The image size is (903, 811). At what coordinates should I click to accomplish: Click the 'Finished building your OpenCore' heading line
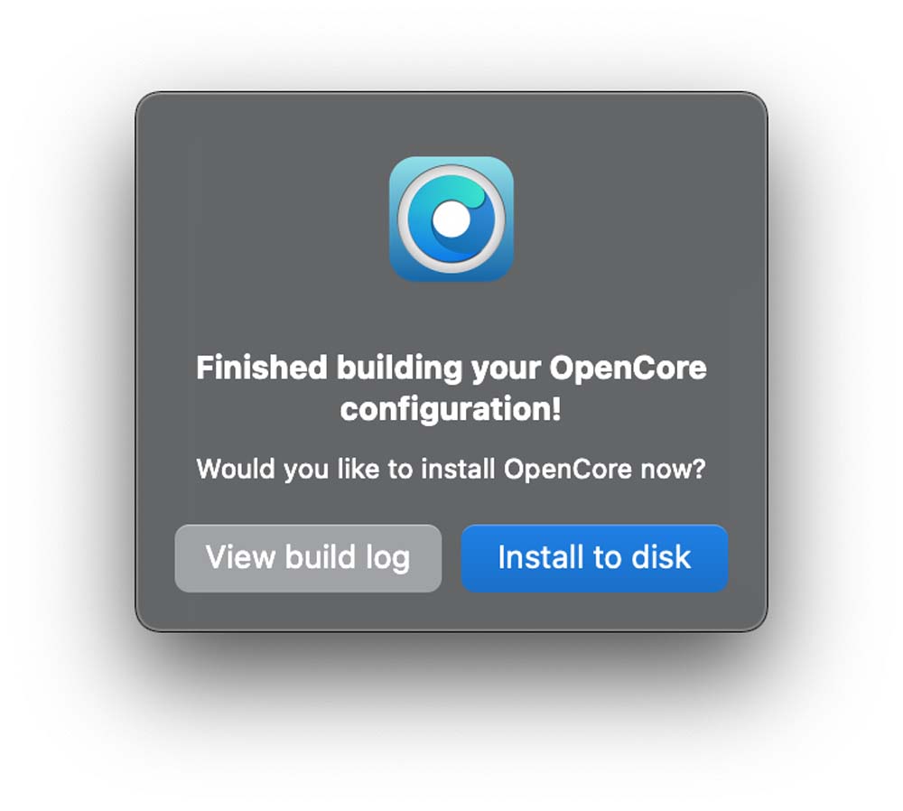pyautogui.click(x=451, y=368)
